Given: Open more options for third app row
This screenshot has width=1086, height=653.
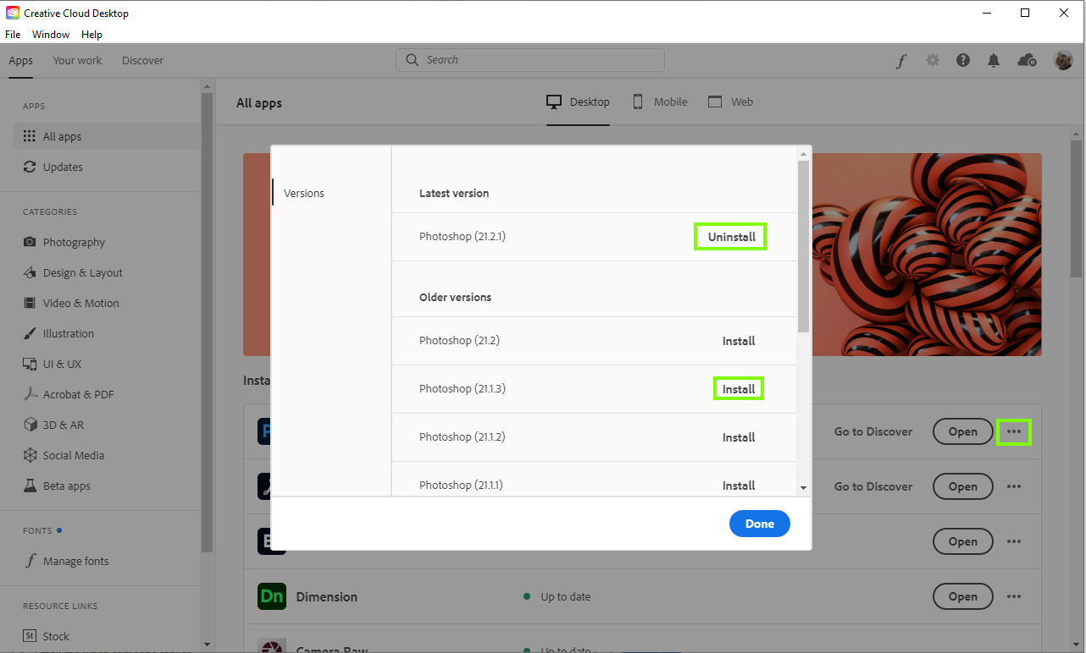Looking at the screenshot, I should 1014,541.
